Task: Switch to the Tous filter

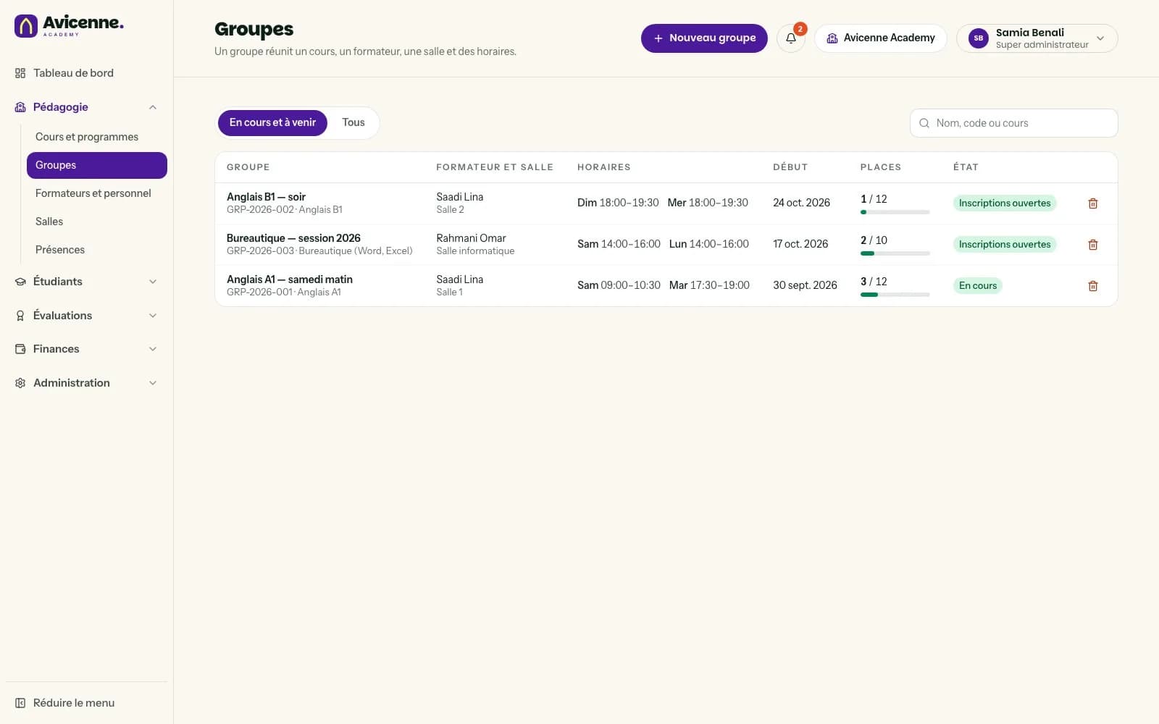Action: [x=353, y=122]
